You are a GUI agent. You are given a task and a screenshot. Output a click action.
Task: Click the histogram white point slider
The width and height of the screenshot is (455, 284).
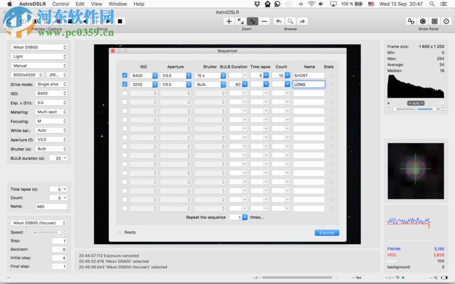(x=434, y=109)
